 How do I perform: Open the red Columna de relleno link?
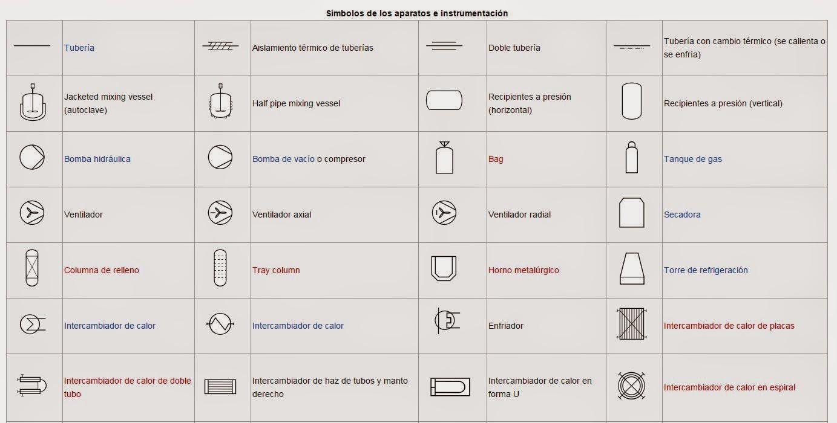click(102, 270)
